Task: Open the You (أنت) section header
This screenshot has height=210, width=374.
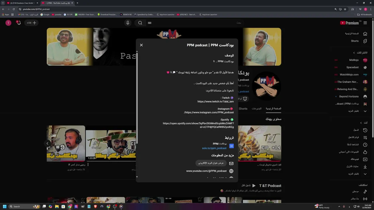Action: click(364, 123)
